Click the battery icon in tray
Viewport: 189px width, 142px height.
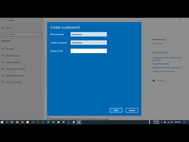(x=165, y=122)
